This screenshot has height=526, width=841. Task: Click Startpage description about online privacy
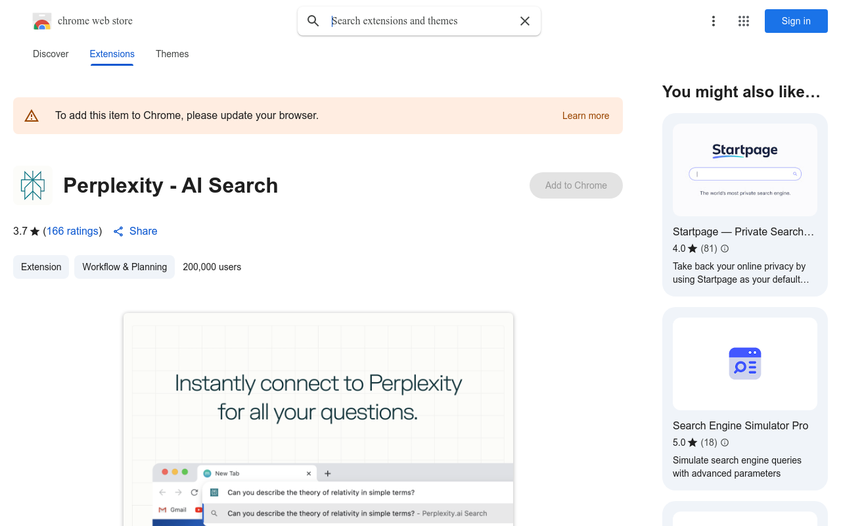click(x=741, y=273)
